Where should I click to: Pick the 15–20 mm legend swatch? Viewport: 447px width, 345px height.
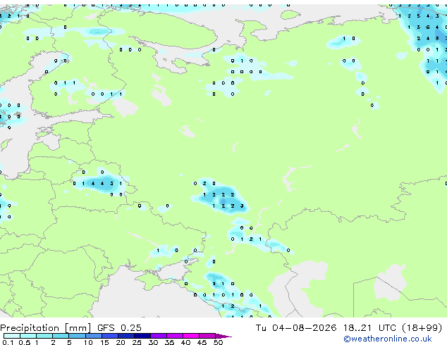[110, 336]
